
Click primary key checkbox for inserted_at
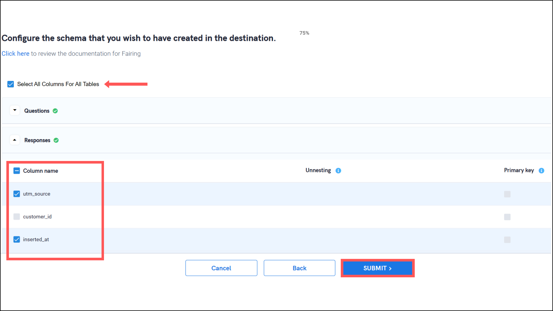507,240
